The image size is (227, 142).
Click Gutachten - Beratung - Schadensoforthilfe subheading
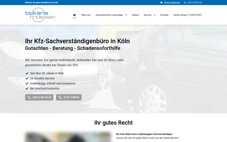coord(73,48)
